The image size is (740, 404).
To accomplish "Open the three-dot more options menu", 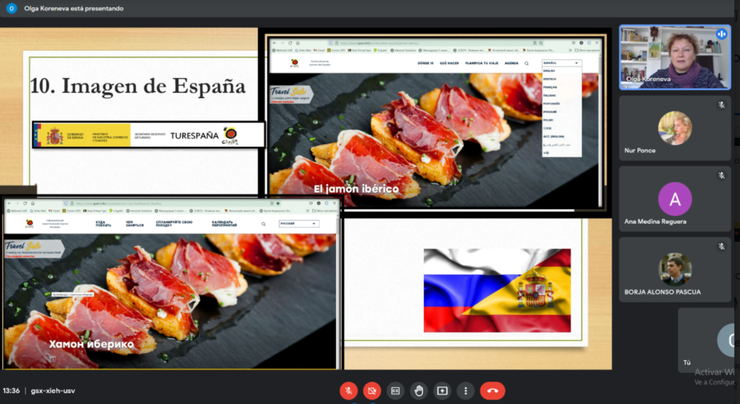I will click(465, 390).
